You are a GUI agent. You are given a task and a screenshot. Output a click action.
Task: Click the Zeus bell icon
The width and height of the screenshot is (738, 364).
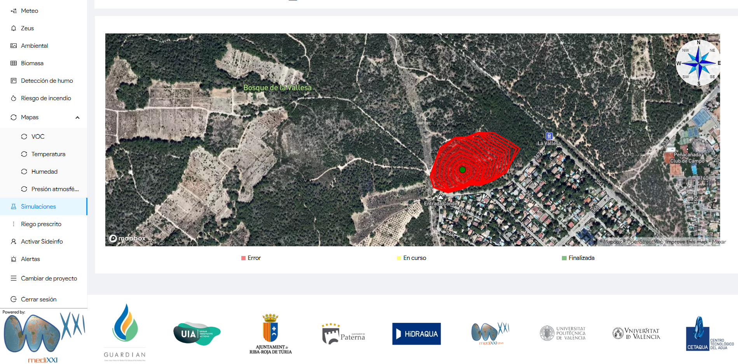[x=14, y=28]
